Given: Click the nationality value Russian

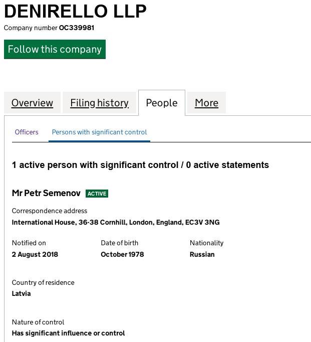Looking at the screenshot, I should [x=202, y=254].
